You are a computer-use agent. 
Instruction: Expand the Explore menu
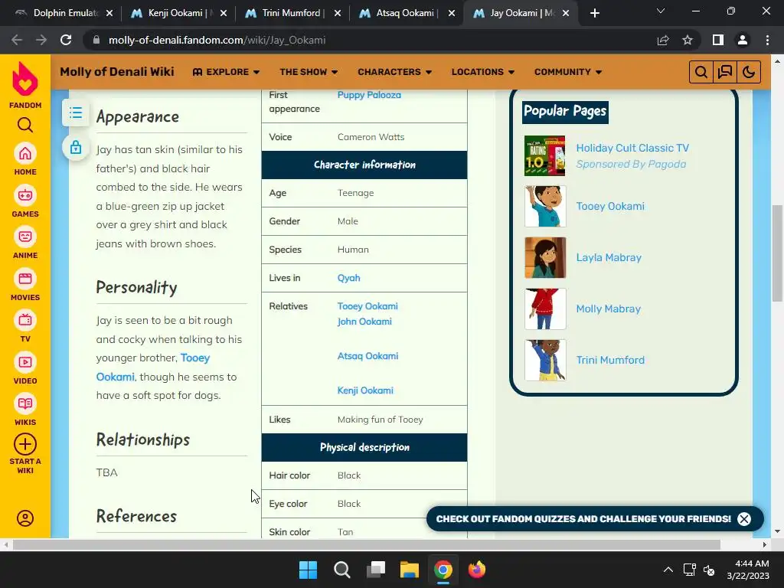[226, 72]
